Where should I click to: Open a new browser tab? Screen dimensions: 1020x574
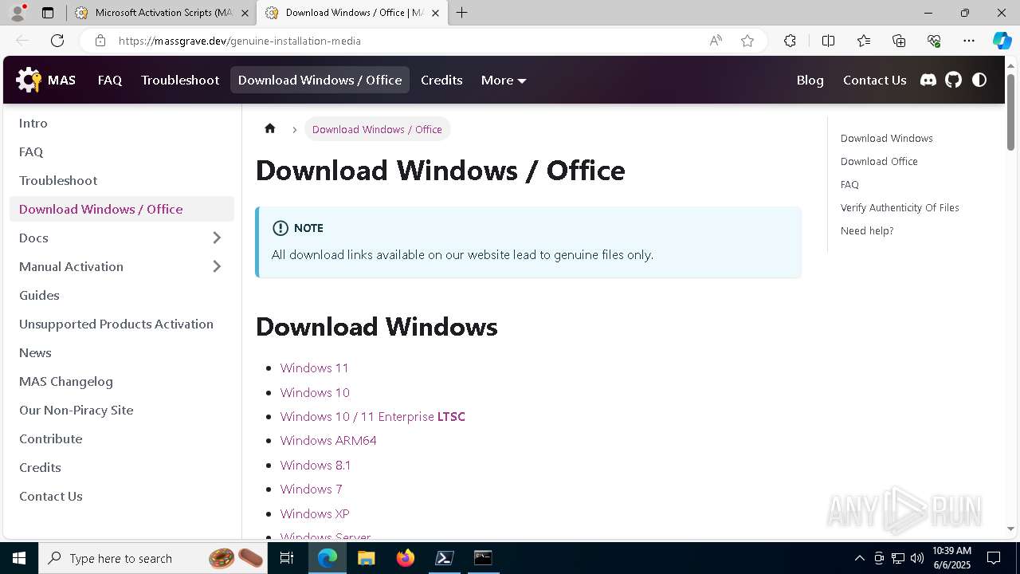point(461,13)
